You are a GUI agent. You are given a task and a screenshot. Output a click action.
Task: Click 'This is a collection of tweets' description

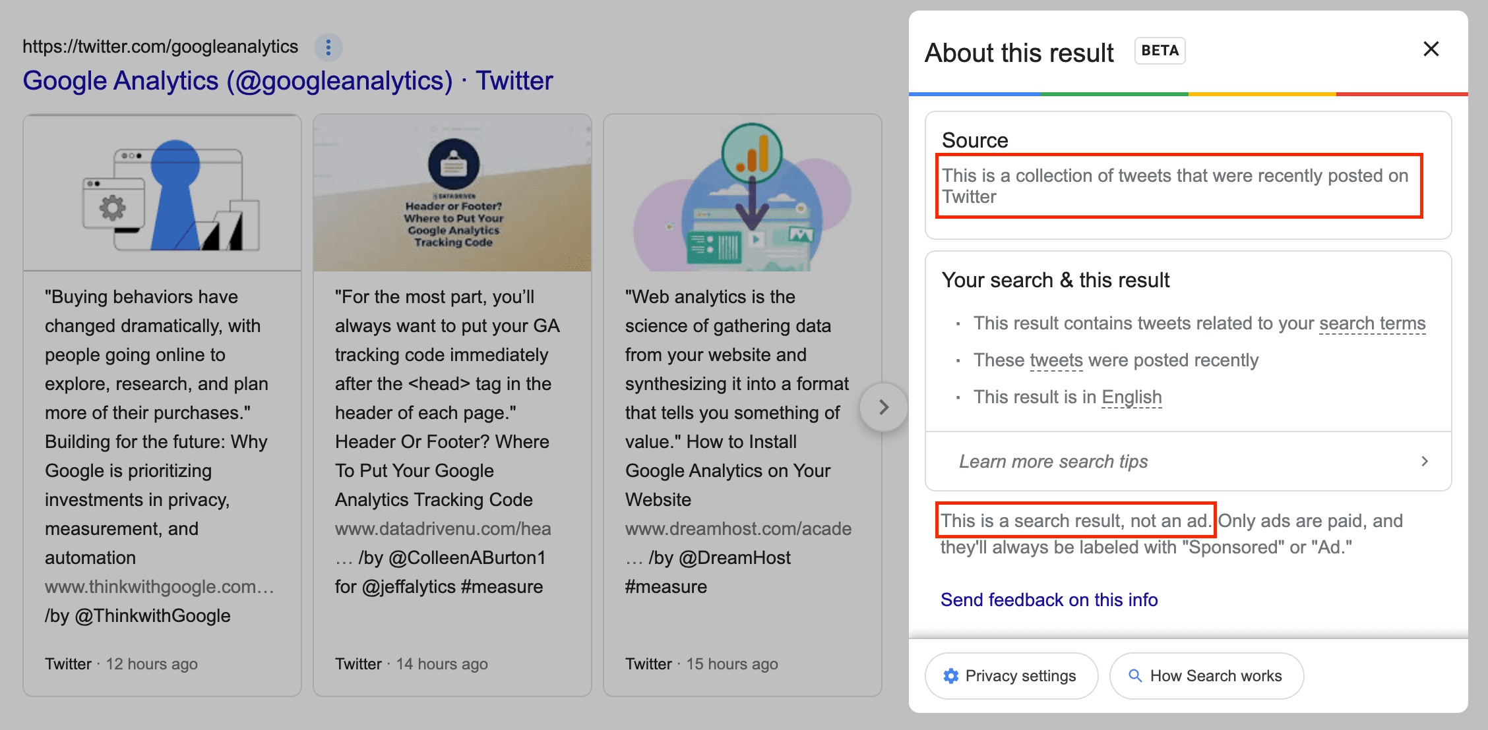pos(1175,186)
